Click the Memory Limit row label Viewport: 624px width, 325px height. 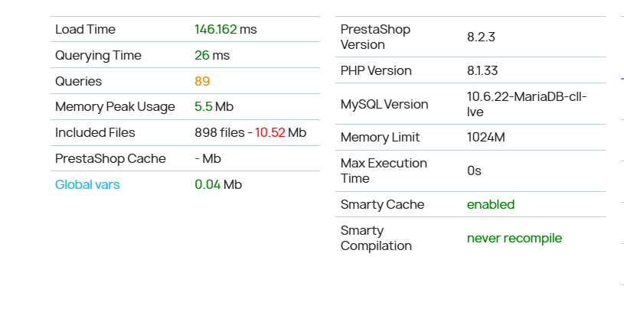[x=380, y=138]
